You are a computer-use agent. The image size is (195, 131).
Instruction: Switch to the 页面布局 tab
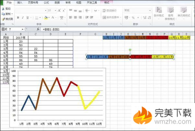33,3
